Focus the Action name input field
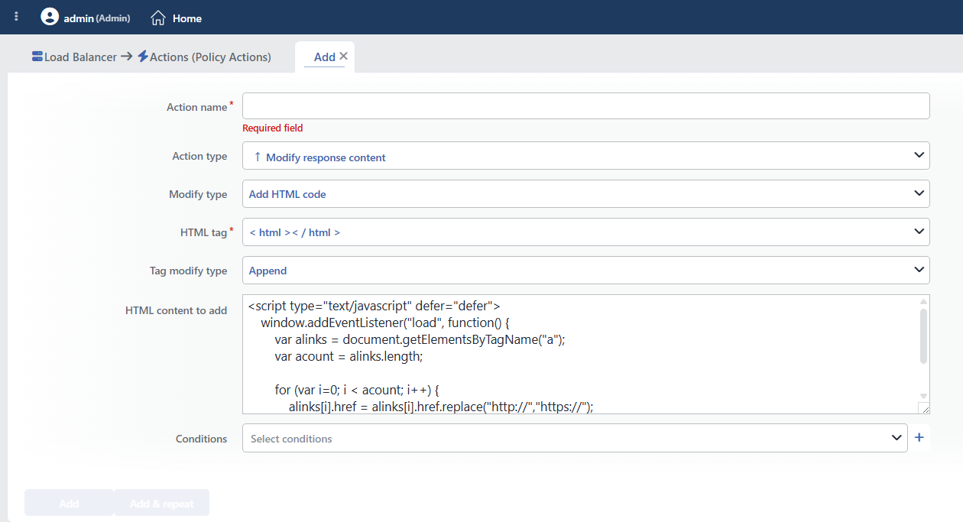The width and height of the screenshot is (963, 522). (586, 106)
